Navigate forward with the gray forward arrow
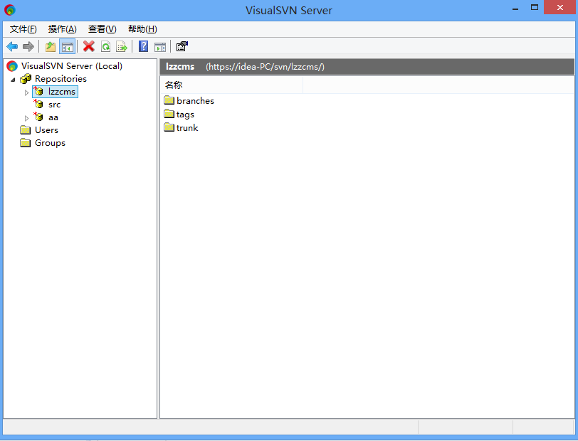 click(x=28, y=46)
